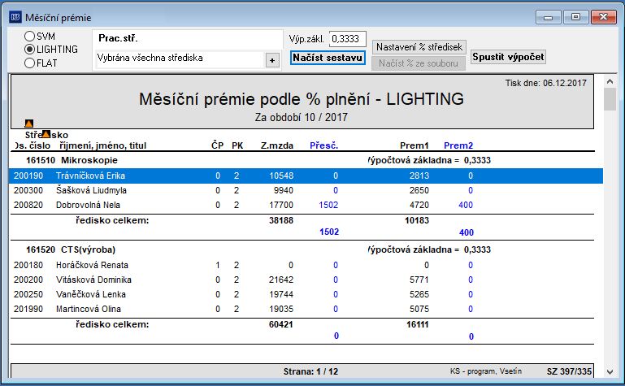This screenshot has height=386, width=625.
Task: Click the orange marker inside Středisko label
Action: pyautogui.click(x=46, y=134)
